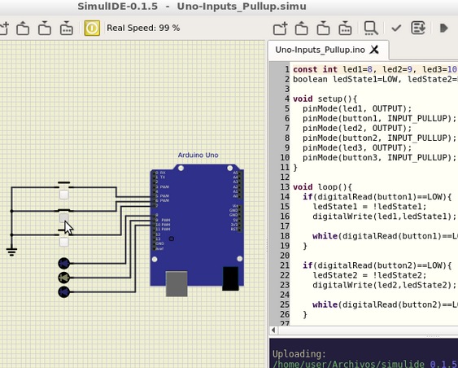Create a new file in the code editor toolbar
Image resolution: width=458 pixels, height=368 pixels.
pos(280,28)
